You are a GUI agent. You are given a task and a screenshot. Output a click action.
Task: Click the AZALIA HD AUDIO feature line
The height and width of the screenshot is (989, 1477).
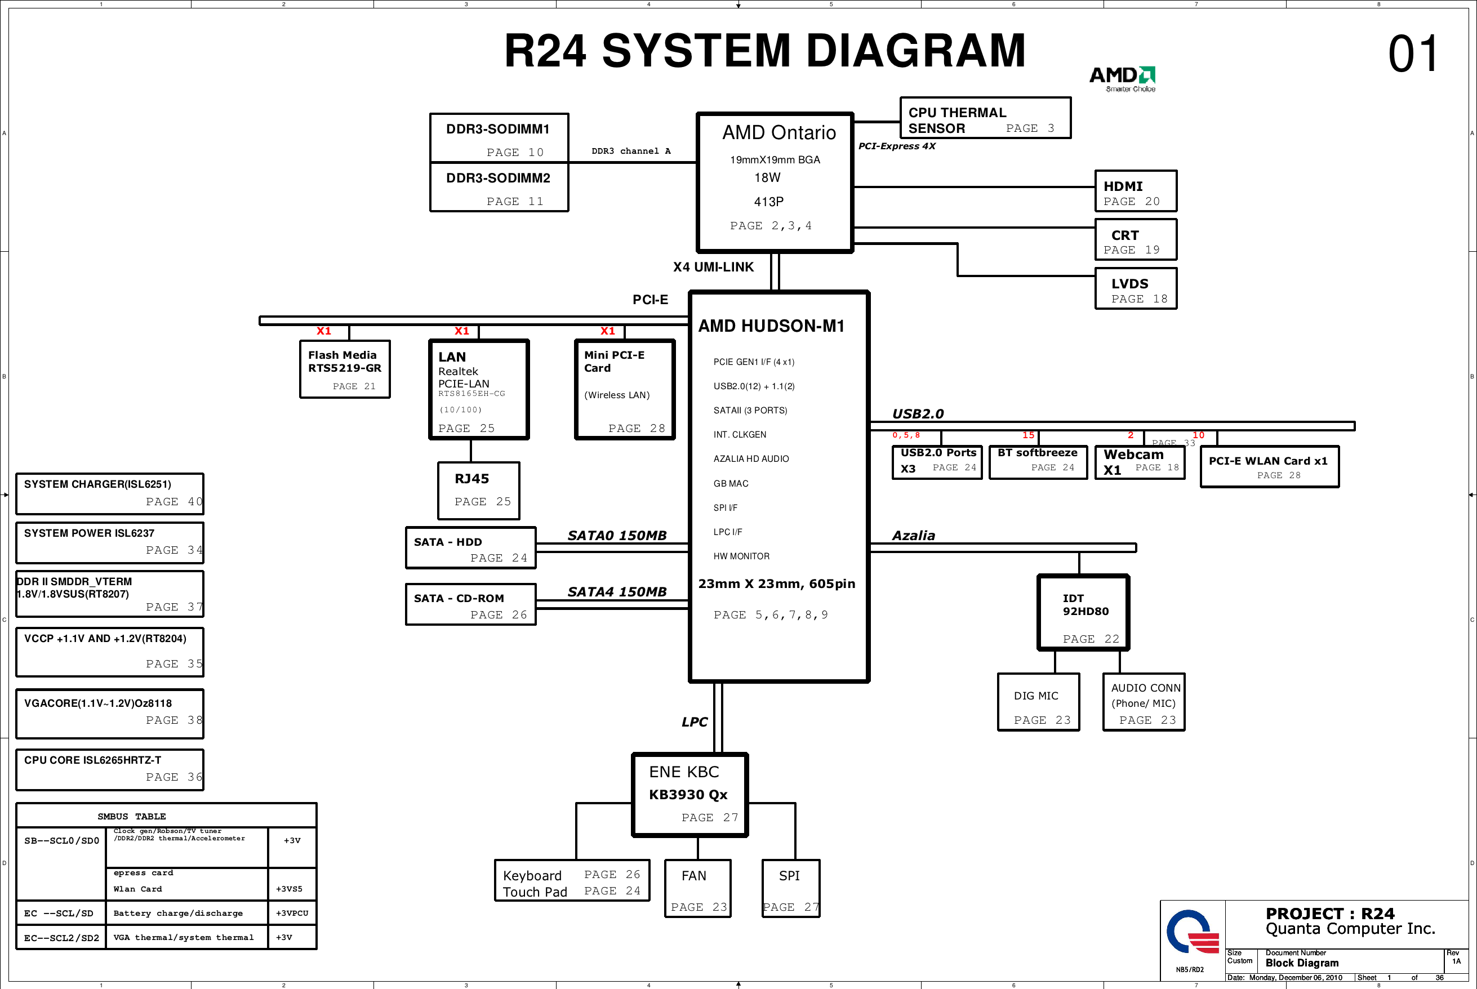751,458
